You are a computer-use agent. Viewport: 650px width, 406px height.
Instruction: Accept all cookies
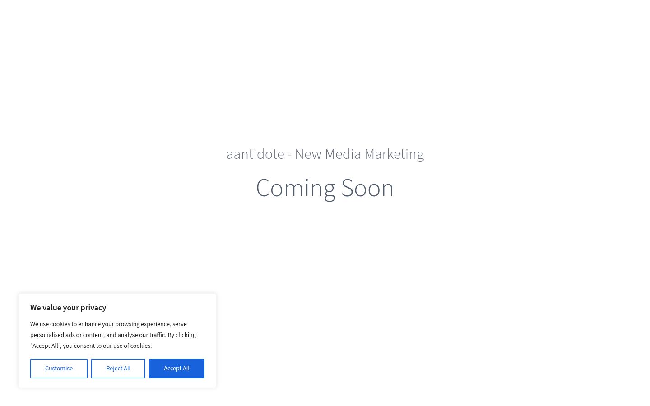click(x=176, y=369)
